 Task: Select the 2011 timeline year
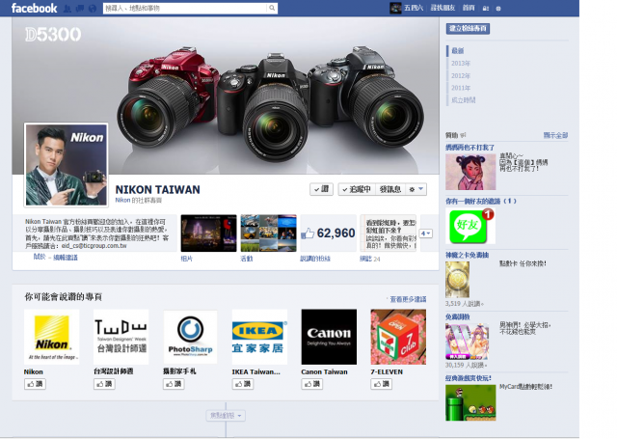click(461, 88)
